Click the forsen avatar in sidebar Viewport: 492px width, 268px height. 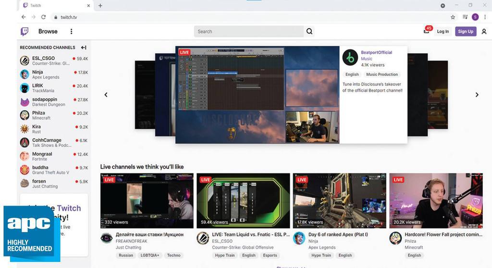[x=25, y=183]
